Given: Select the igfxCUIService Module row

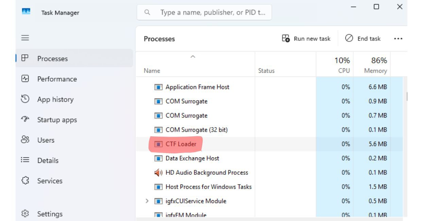Looking at the screenshot, I should 269,201.
